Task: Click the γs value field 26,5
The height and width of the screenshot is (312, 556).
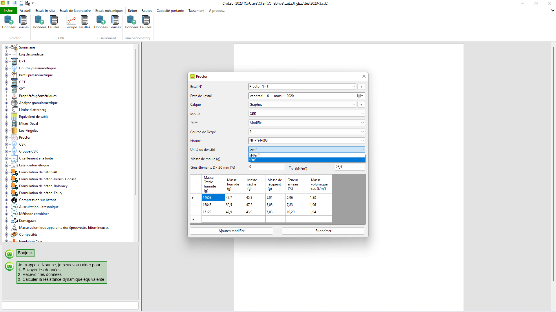Action: 350,167
